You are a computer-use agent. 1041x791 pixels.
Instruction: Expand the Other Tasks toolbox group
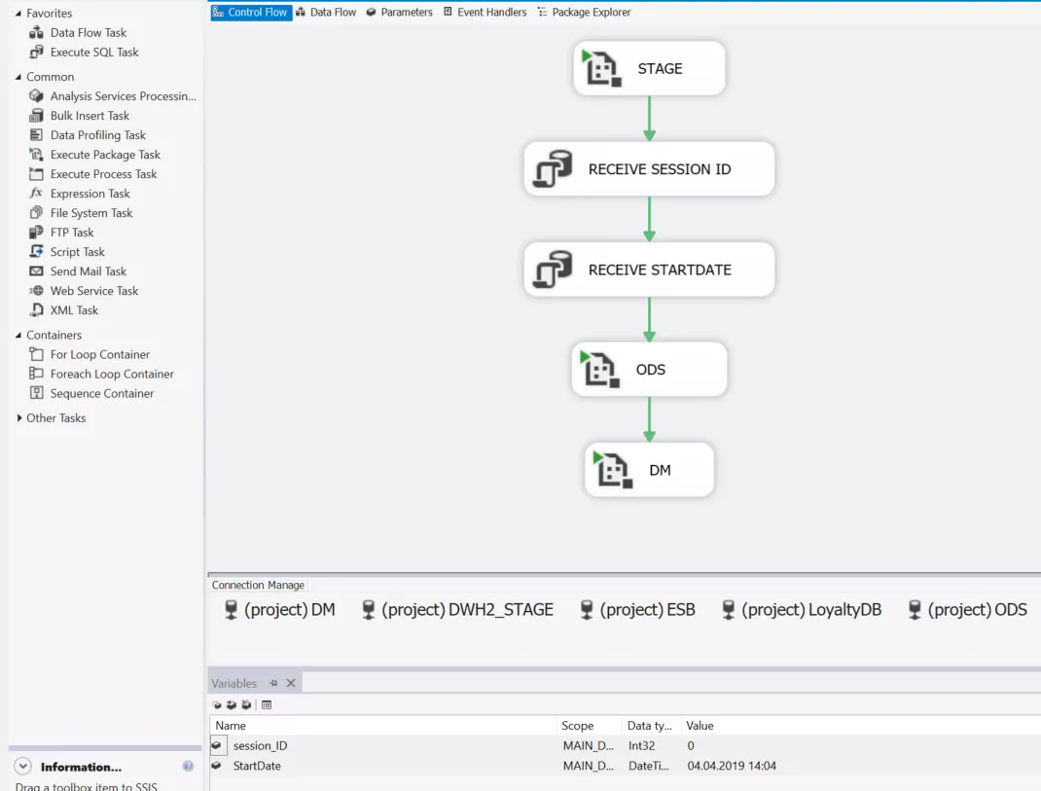(x=19, y=417)
